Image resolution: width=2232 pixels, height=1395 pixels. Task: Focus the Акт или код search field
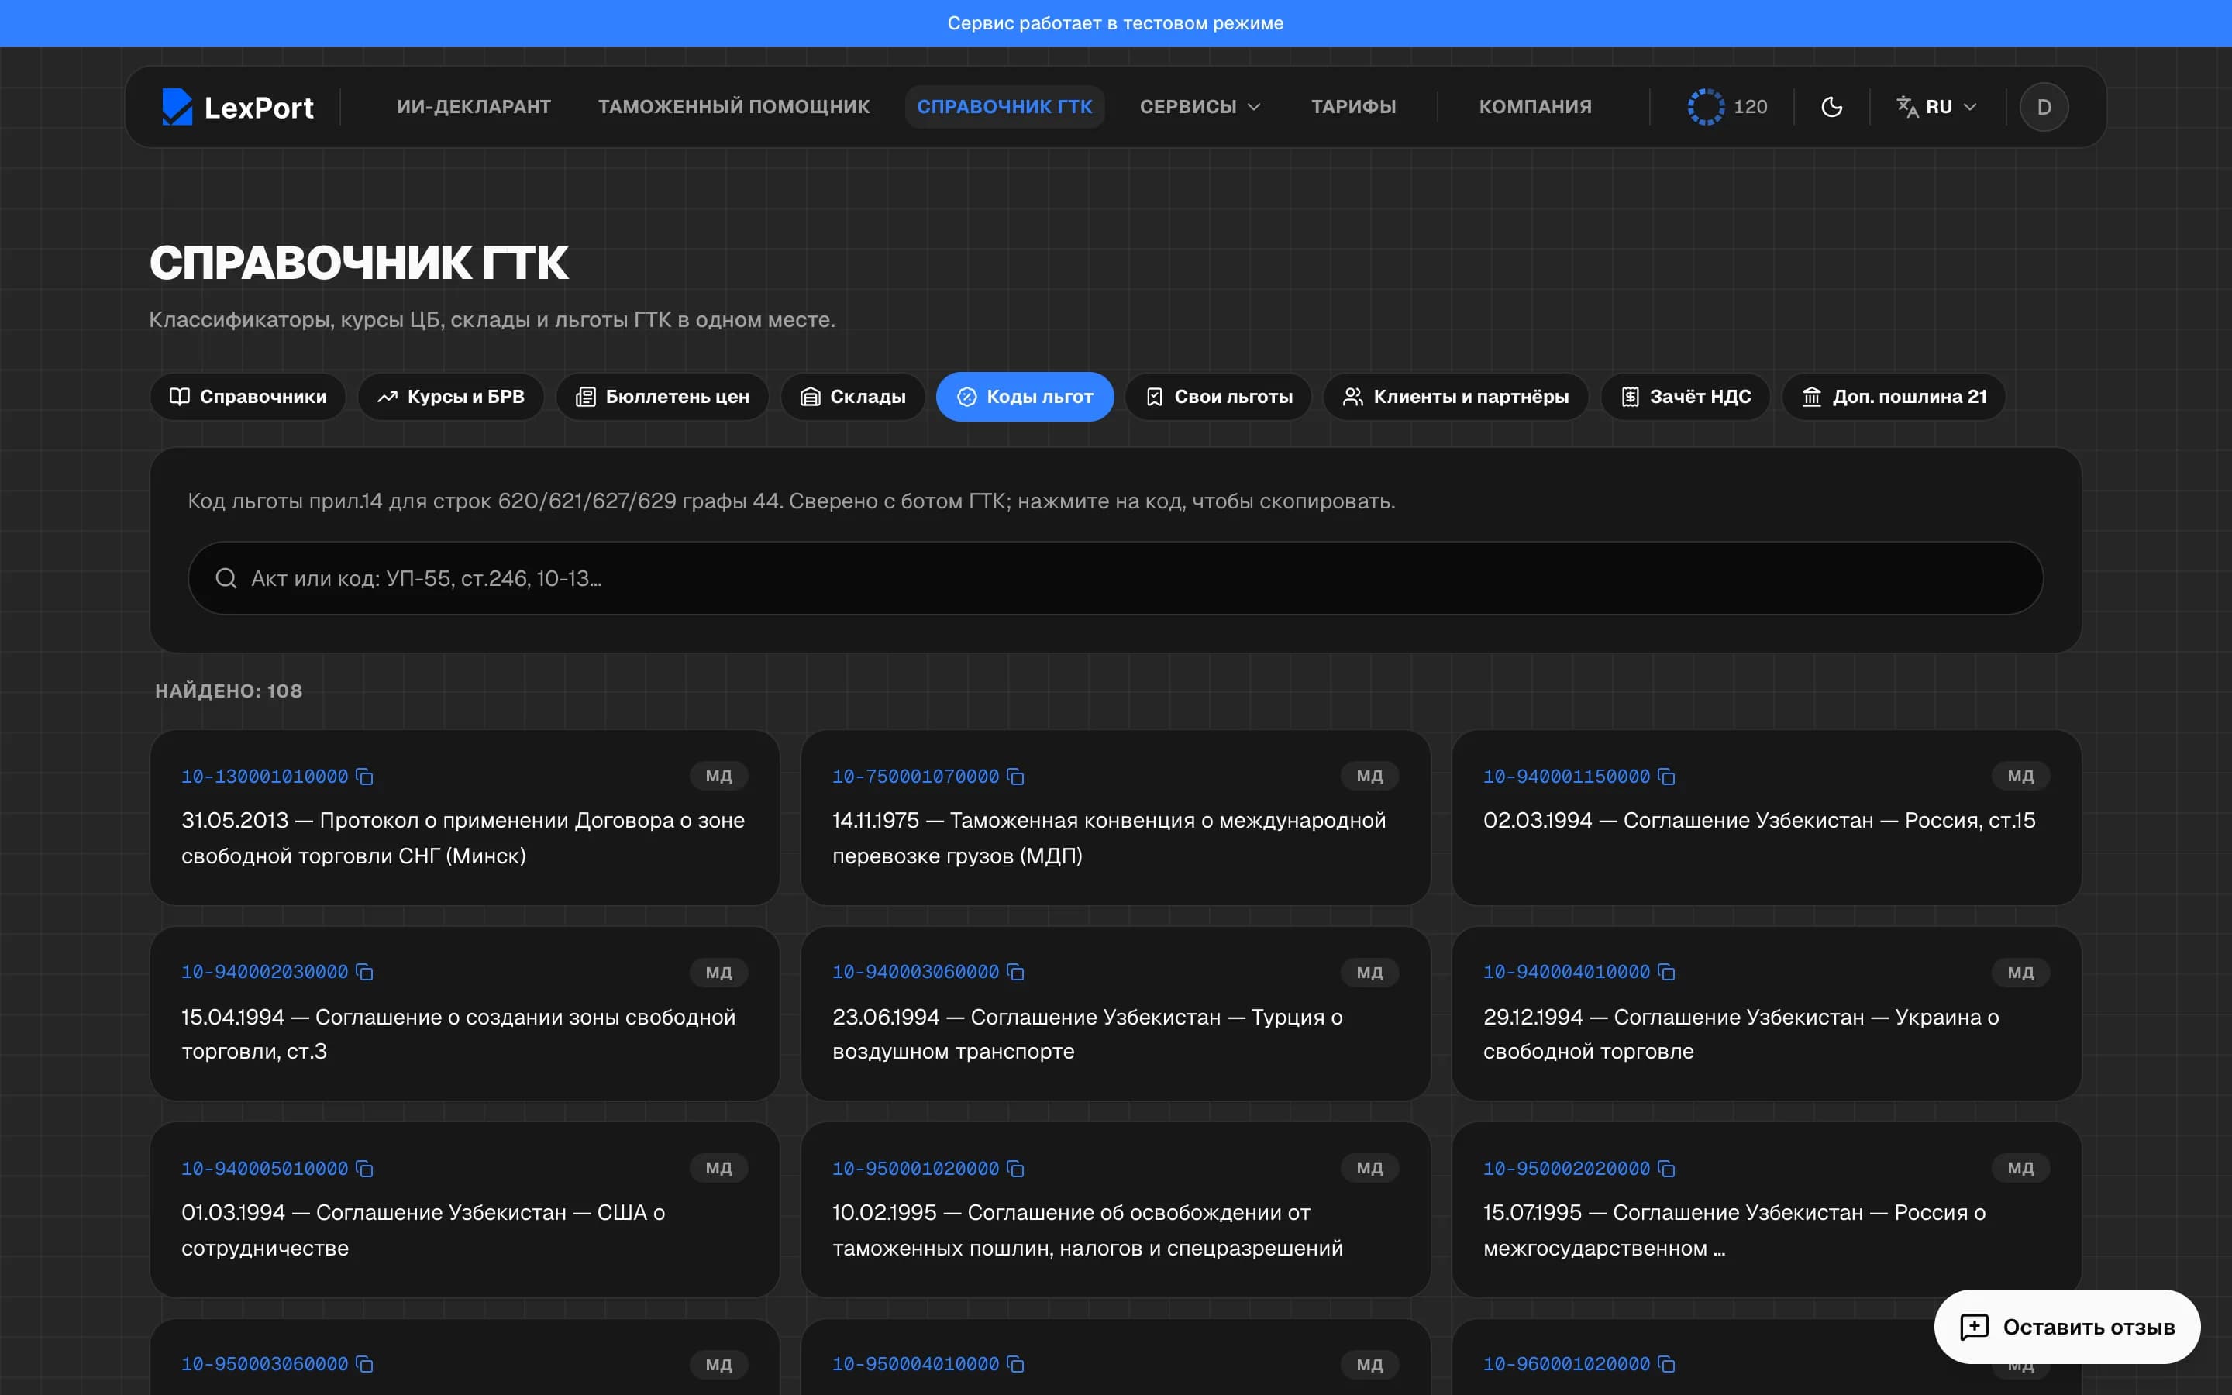click(1115, 578)
